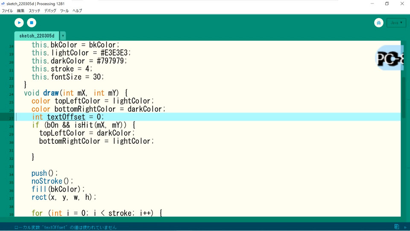Open the ファイル menu
The width and height of the screenshot is (410, 231).
7,11
